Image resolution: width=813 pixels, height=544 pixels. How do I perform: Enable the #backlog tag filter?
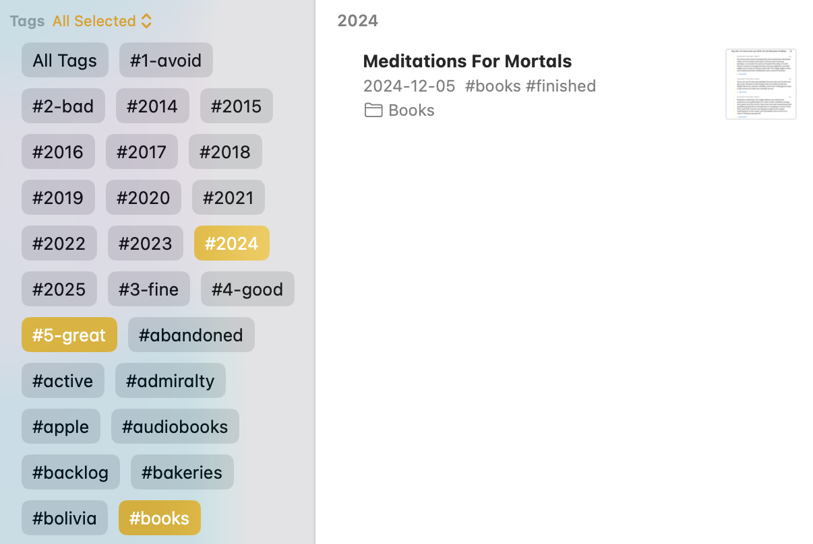70,472
